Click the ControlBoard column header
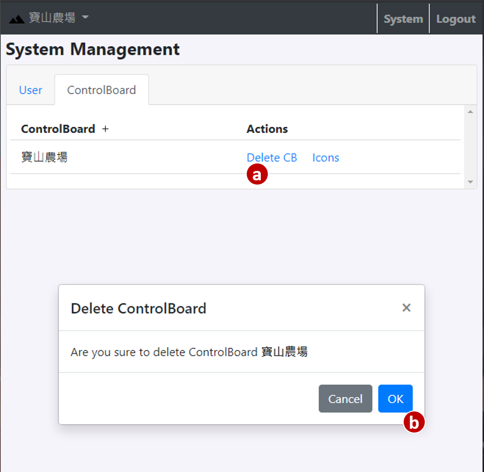484x472 pixels. [x=58, y=129]
